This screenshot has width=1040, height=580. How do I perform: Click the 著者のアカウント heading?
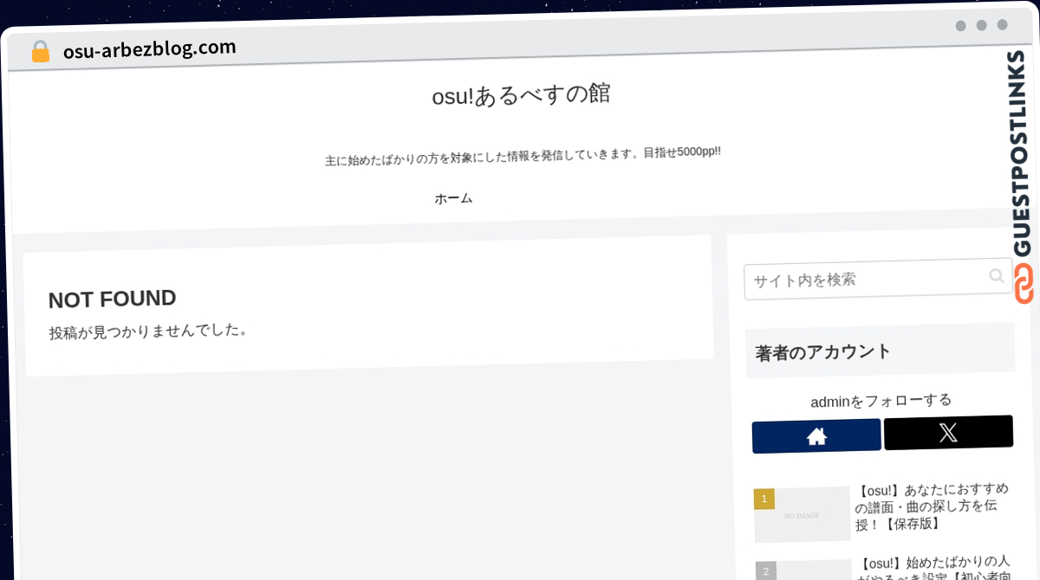[823, 351]
